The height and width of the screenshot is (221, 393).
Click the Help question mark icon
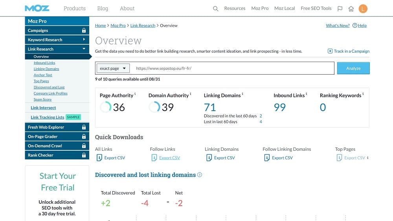(x=354, y=25)
